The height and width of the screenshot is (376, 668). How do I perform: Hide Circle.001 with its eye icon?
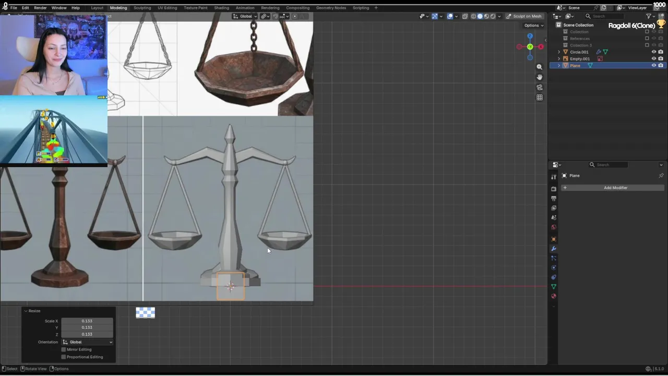point(653,52)
